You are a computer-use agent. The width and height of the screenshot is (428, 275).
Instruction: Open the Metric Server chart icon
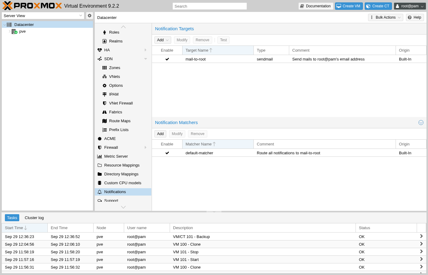point(100,156)
